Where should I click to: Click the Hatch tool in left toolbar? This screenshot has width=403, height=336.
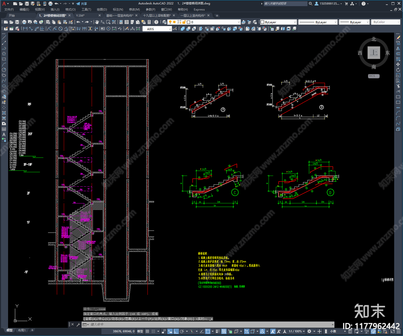[x=4, y=113]
